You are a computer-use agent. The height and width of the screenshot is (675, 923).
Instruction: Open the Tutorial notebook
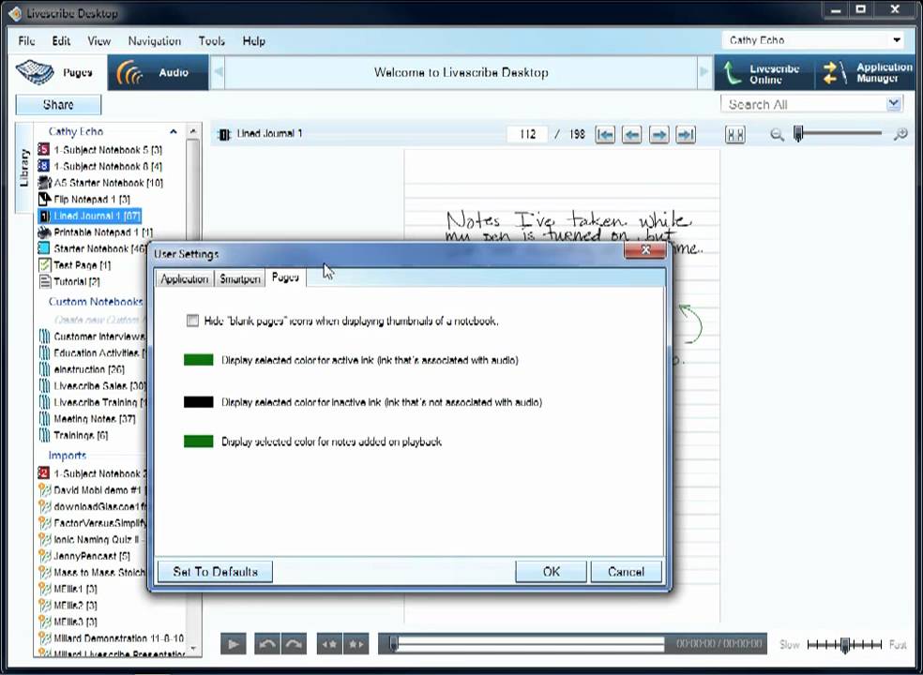69,282
